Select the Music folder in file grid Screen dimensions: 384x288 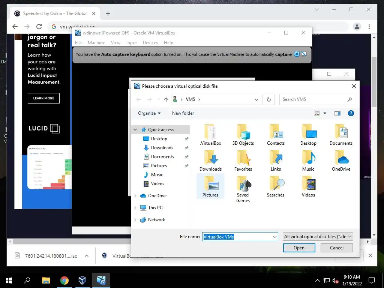coord(308,160)
